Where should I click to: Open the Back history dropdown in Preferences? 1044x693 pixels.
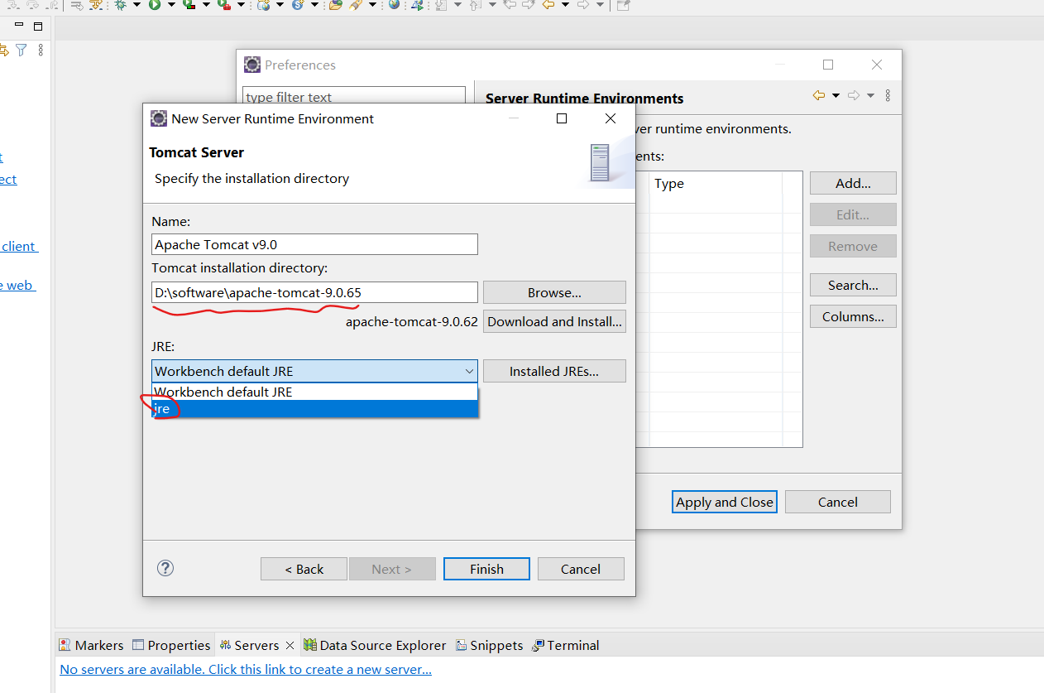click(836, 96)
